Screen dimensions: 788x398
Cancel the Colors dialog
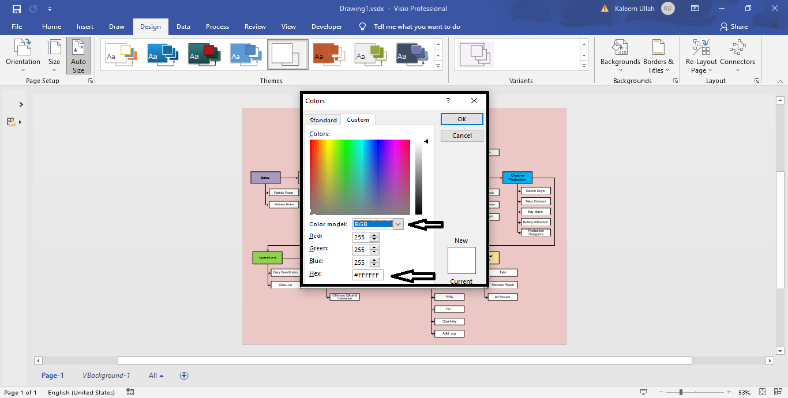point(461,135)
